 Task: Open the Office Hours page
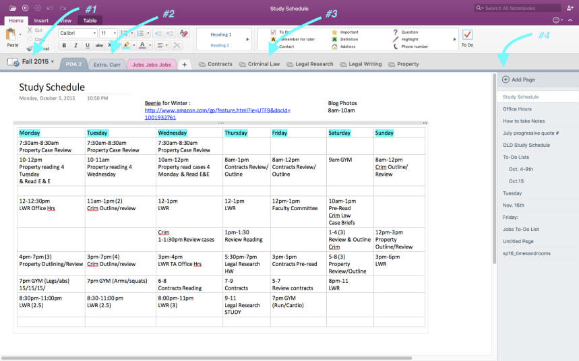click(x=517, y=109)
